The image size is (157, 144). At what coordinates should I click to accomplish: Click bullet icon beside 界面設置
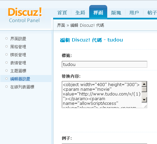[6, 39]
